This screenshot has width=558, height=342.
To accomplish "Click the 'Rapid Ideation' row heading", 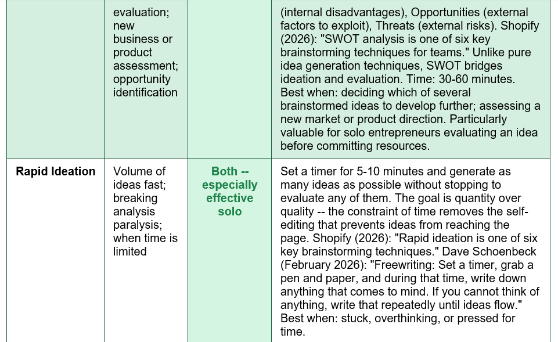I will point(56,171).
